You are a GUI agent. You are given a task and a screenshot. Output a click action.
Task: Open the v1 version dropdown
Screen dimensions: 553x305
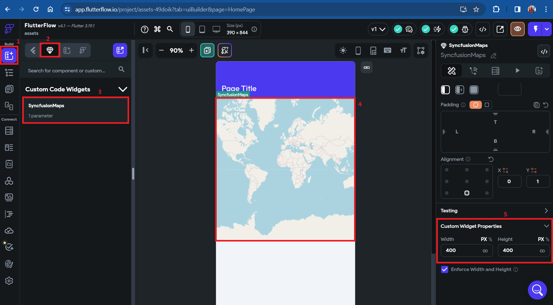[378, 29]
